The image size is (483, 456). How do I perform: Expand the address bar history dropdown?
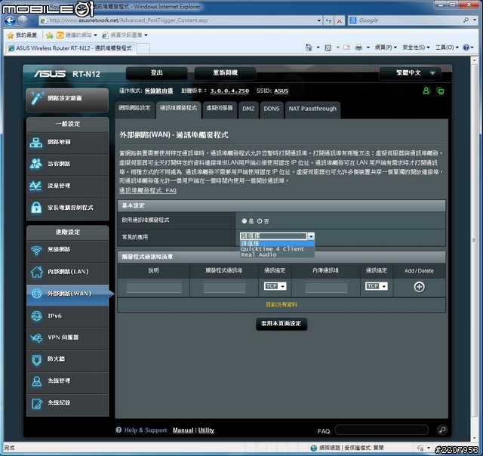[x=318, y=20]
